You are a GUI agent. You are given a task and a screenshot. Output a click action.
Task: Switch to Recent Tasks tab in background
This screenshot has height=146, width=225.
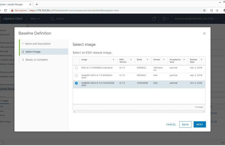click(4, 101)
